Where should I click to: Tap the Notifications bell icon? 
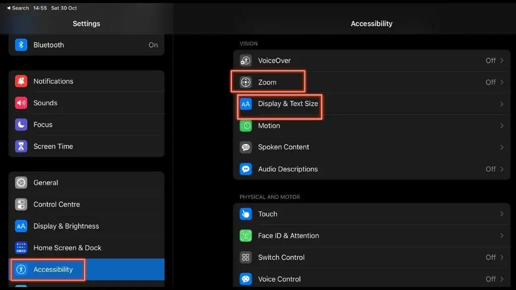21,81
